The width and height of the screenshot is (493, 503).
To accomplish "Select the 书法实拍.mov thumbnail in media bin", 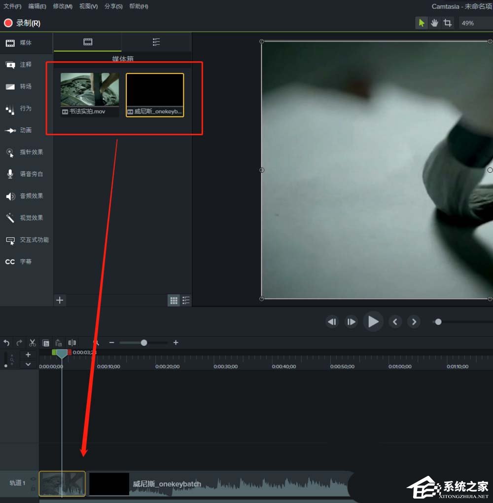I will [89, 89].
